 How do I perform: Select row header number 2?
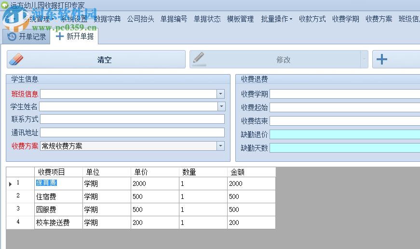pos(20,197)
